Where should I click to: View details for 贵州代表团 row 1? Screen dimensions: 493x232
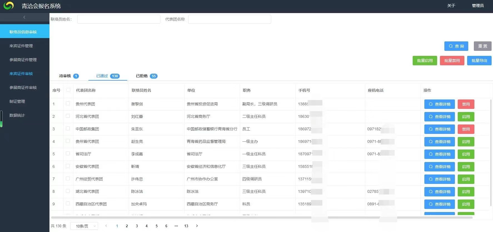click(x=439, y=104)
